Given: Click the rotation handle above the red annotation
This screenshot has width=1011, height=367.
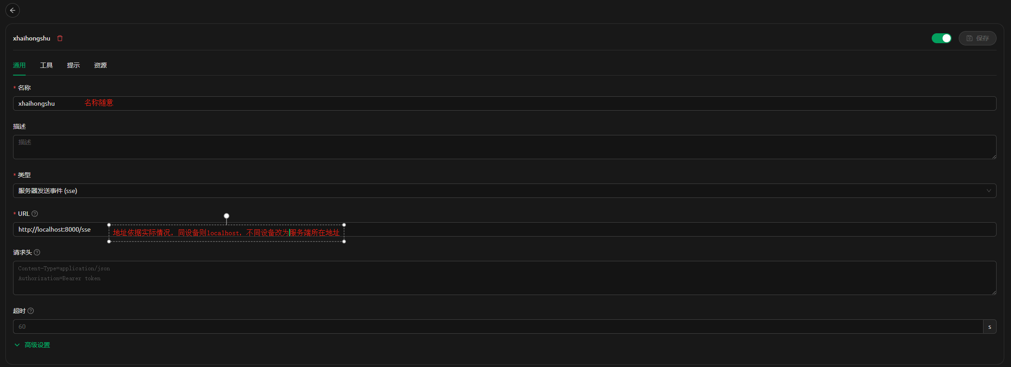Looking at the screenshot, I should (227, 216).
